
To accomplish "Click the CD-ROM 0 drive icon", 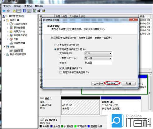I will pyautogui.click(x=42, y=119).
